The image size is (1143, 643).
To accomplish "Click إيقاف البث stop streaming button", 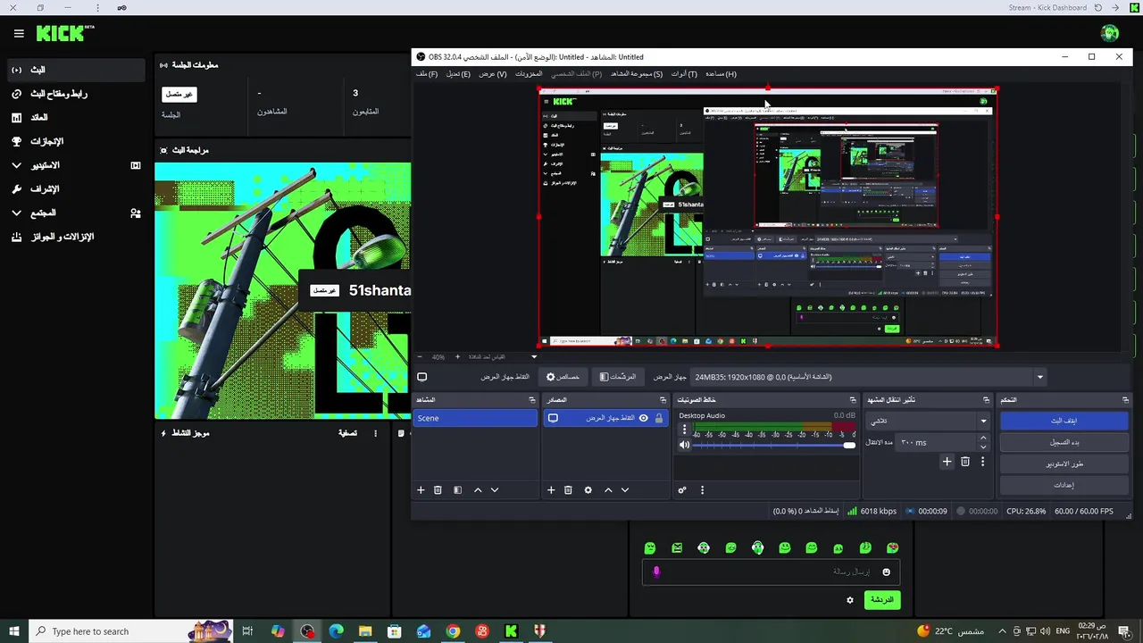I will point(1063,421).
